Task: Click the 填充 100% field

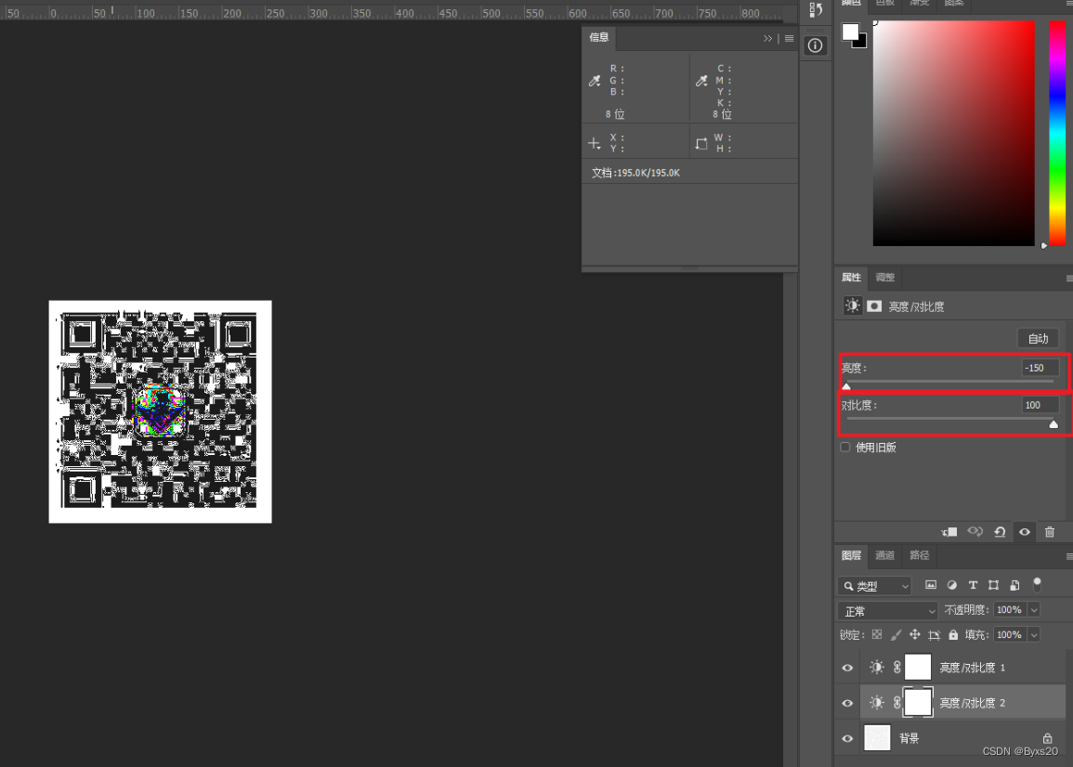Action: (1010, 634)
